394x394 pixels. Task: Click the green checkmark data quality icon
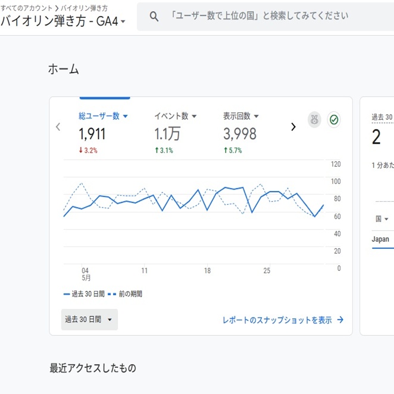click(334, 120)
